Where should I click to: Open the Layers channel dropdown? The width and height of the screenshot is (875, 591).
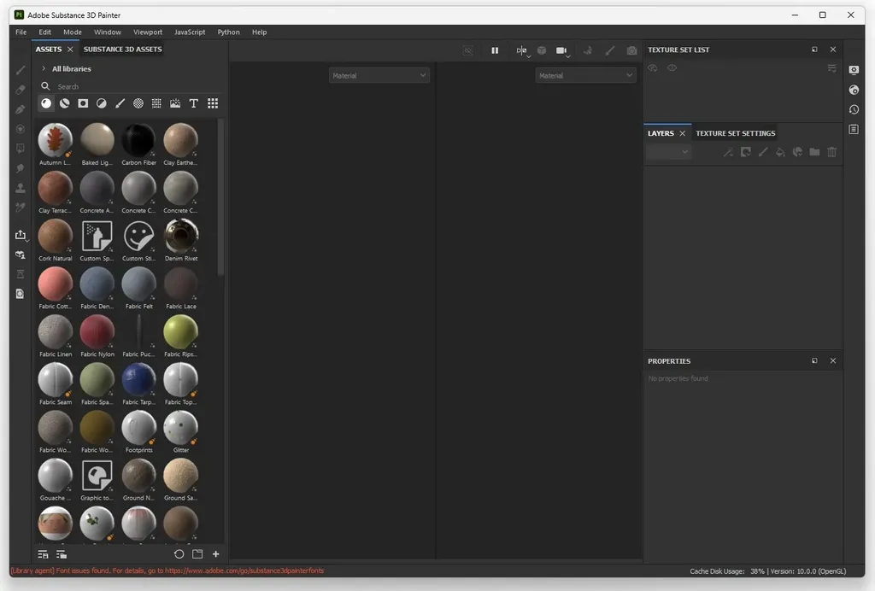(x=668, y=152)
